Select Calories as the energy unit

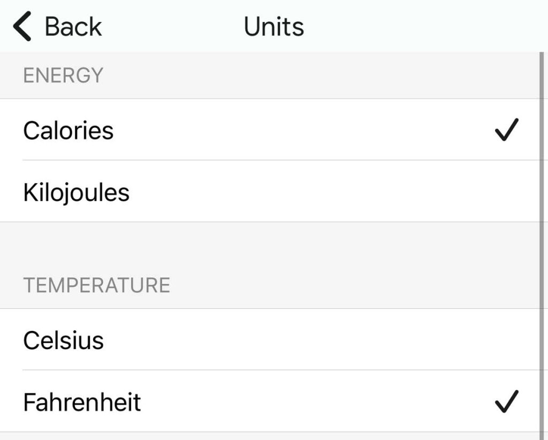pyautogui.click(x=68, y=130)
